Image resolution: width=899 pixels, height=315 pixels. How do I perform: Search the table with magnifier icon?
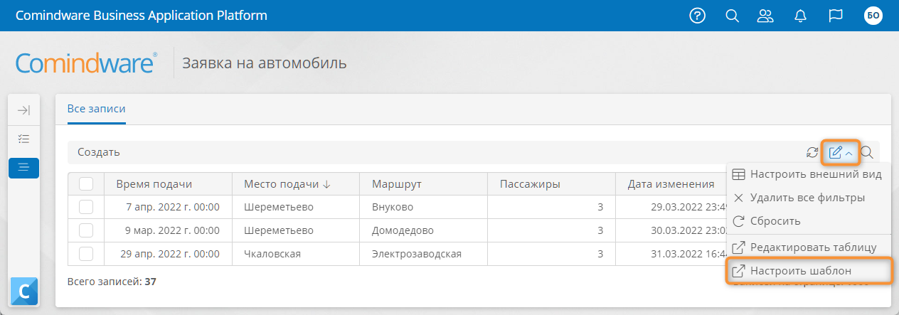pos(867,151)
